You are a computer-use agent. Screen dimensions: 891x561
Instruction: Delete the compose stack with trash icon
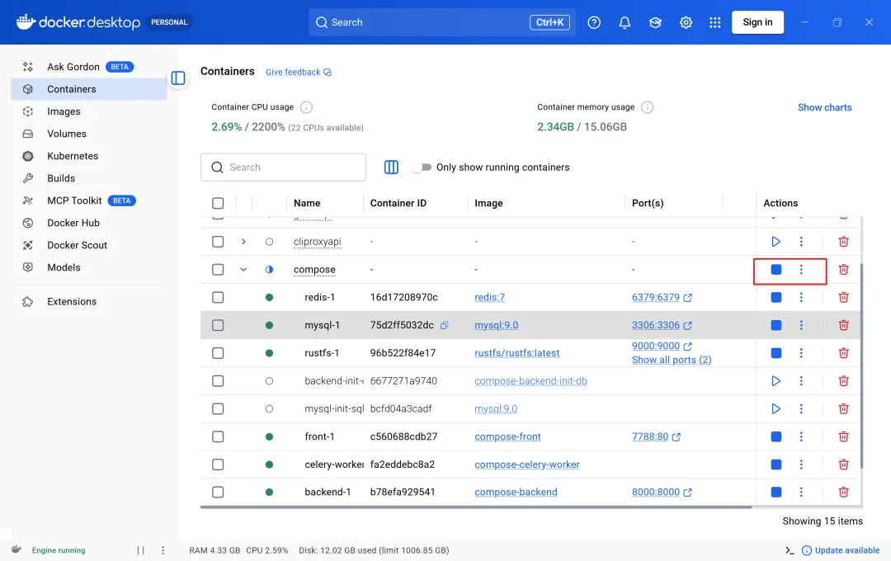click(843, 270)
